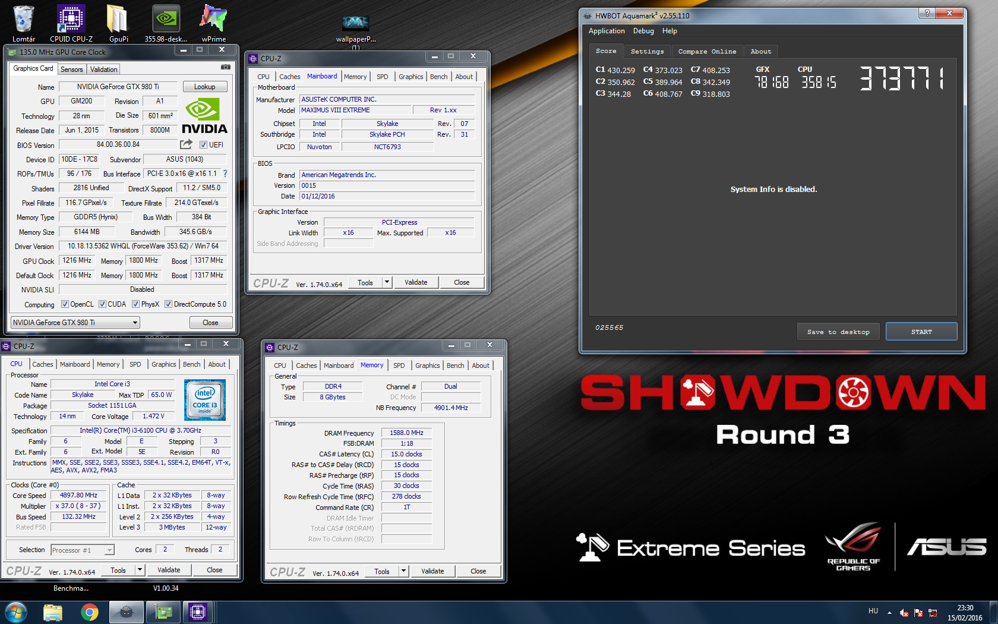Open the HWBOT Aquamark taskbar item
Viewport: 998px width, 624px height.
pos(126,612)
